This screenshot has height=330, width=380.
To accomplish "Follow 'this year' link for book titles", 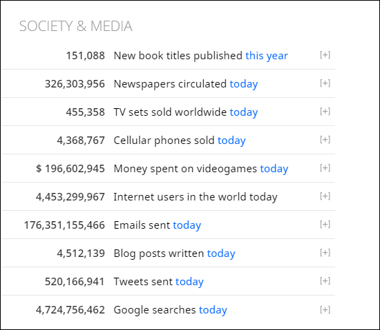I will (267, 56).
